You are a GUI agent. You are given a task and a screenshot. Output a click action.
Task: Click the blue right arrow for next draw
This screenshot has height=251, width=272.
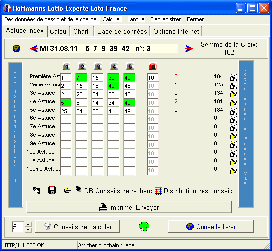(189, 48)
